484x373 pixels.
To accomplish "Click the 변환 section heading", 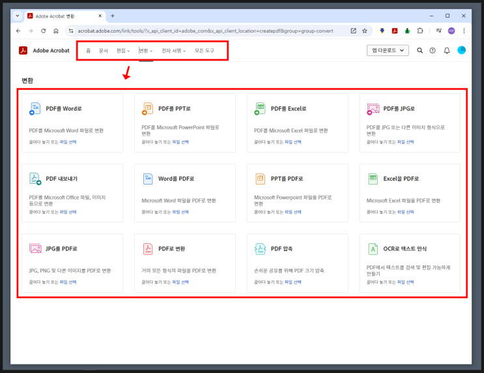I will (x=27, y=81).
